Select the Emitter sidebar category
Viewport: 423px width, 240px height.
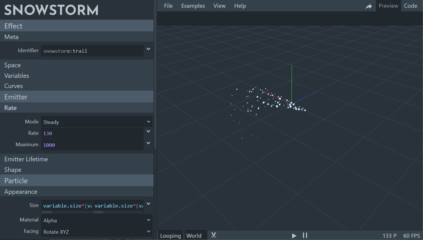point(77,97)
